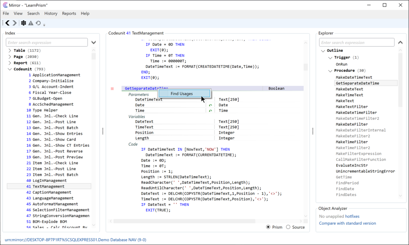The image size is (409, 245).
Task: Click the Mirror app logo icon
Action: [5, 5]
